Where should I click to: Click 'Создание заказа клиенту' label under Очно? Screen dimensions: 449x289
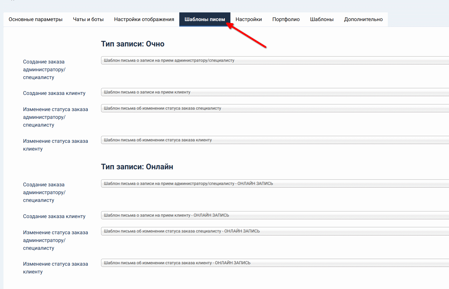54,93
